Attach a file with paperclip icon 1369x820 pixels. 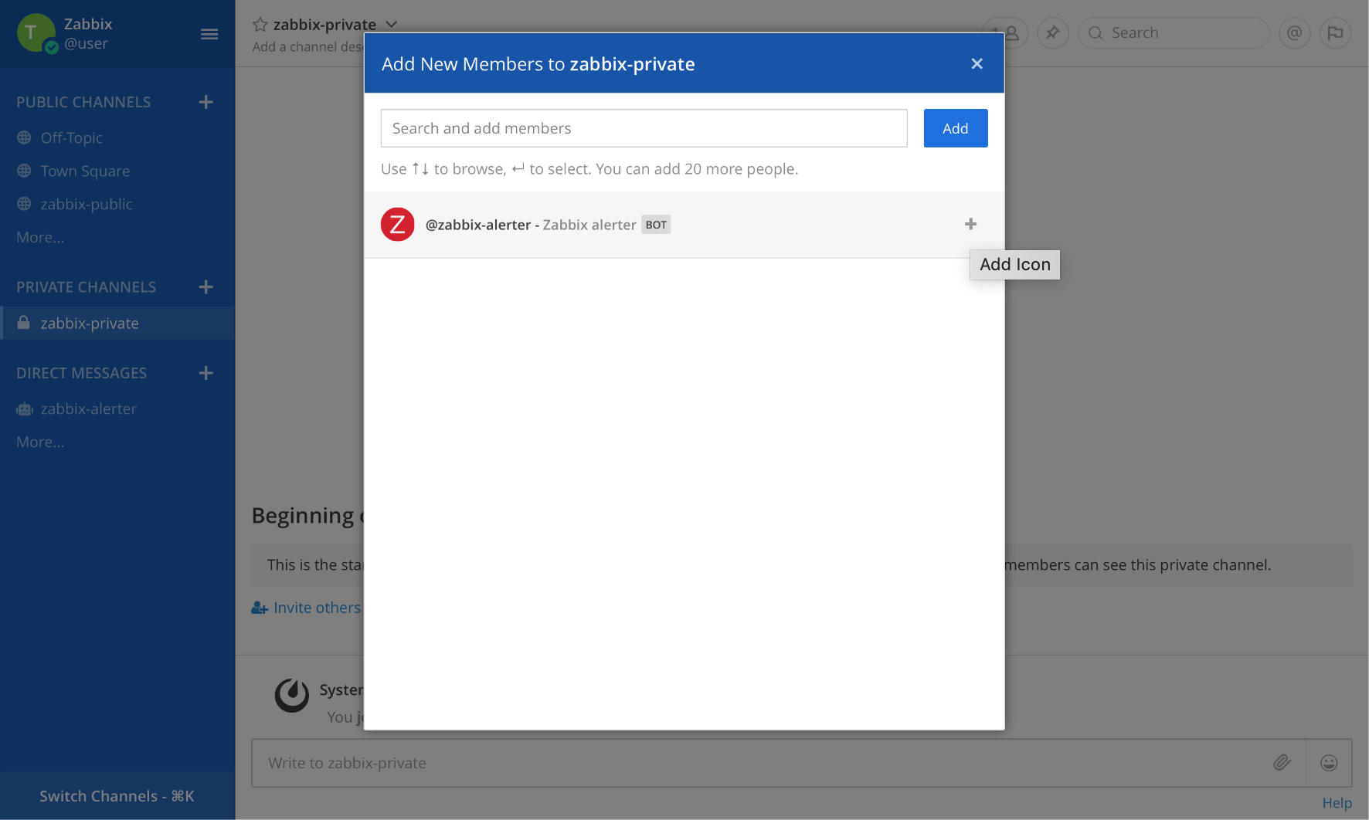point(1282,763)
